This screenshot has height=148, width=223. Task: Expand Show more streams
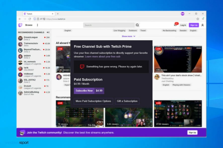[128, 36]
